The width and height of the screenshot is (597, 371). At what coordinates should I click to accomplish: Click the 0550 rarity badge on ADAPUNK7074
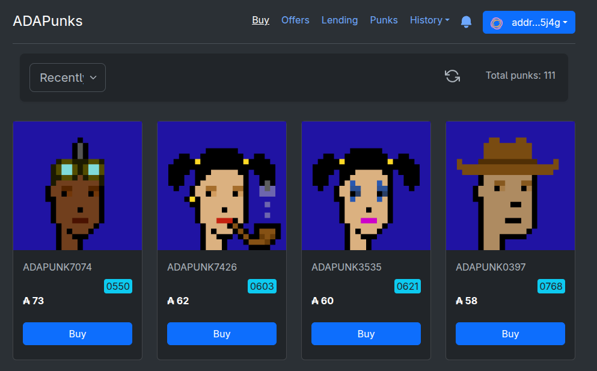pos(118,286)
